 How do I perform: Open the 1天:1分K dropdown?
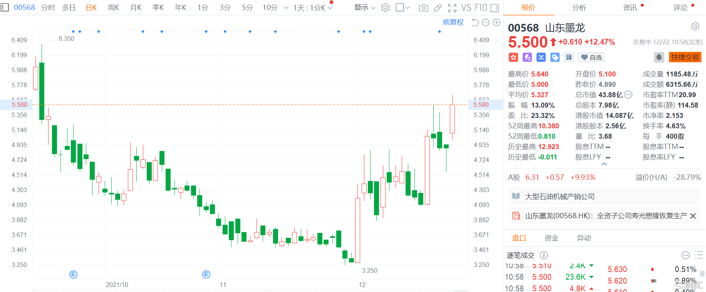[x=313, y=8]
